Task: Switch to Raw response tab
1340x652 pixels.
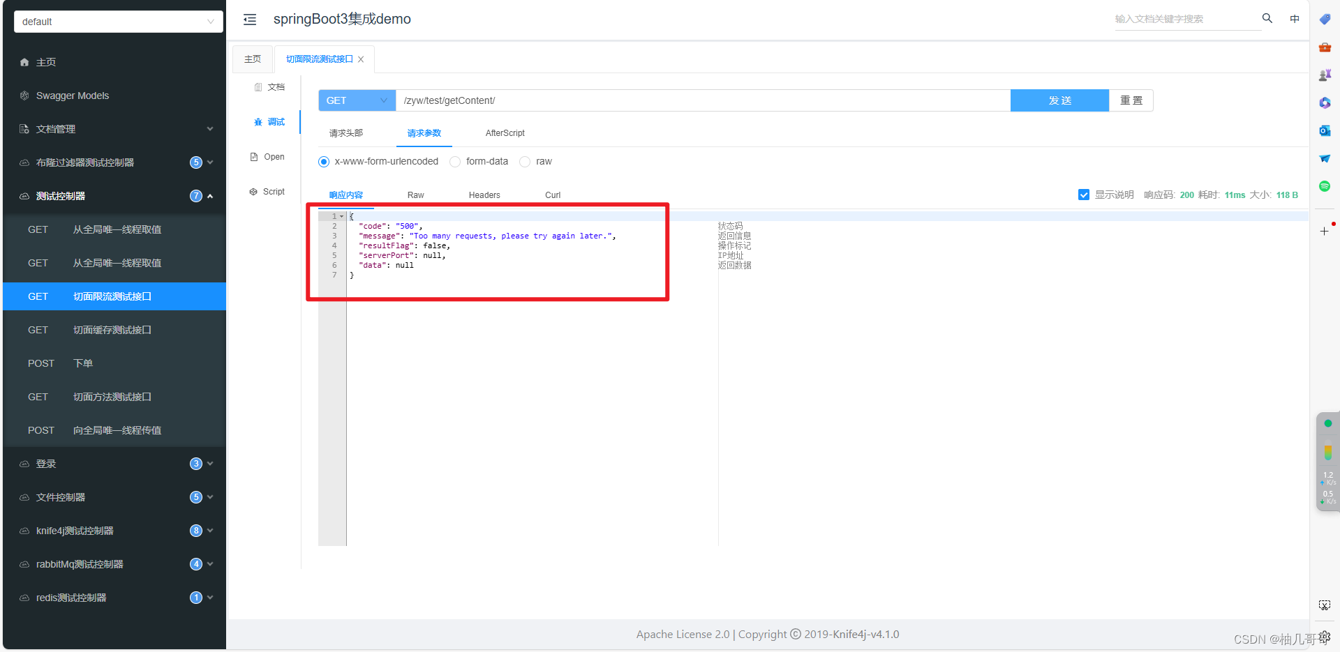Action: 416,195
